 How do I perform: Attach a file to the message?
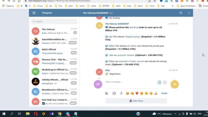coord(107,93)
